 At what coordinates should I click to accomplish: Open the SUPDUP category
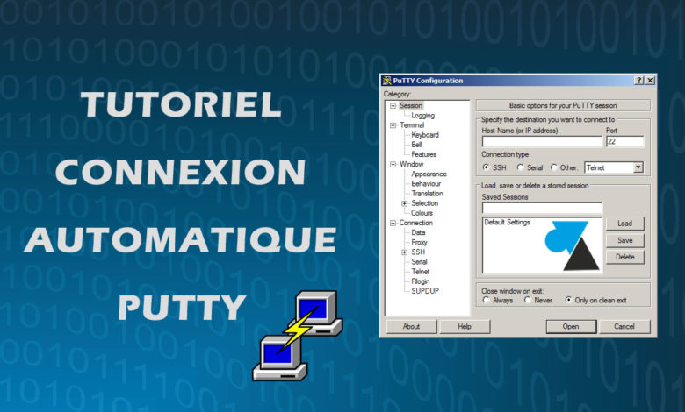(425, 291)
